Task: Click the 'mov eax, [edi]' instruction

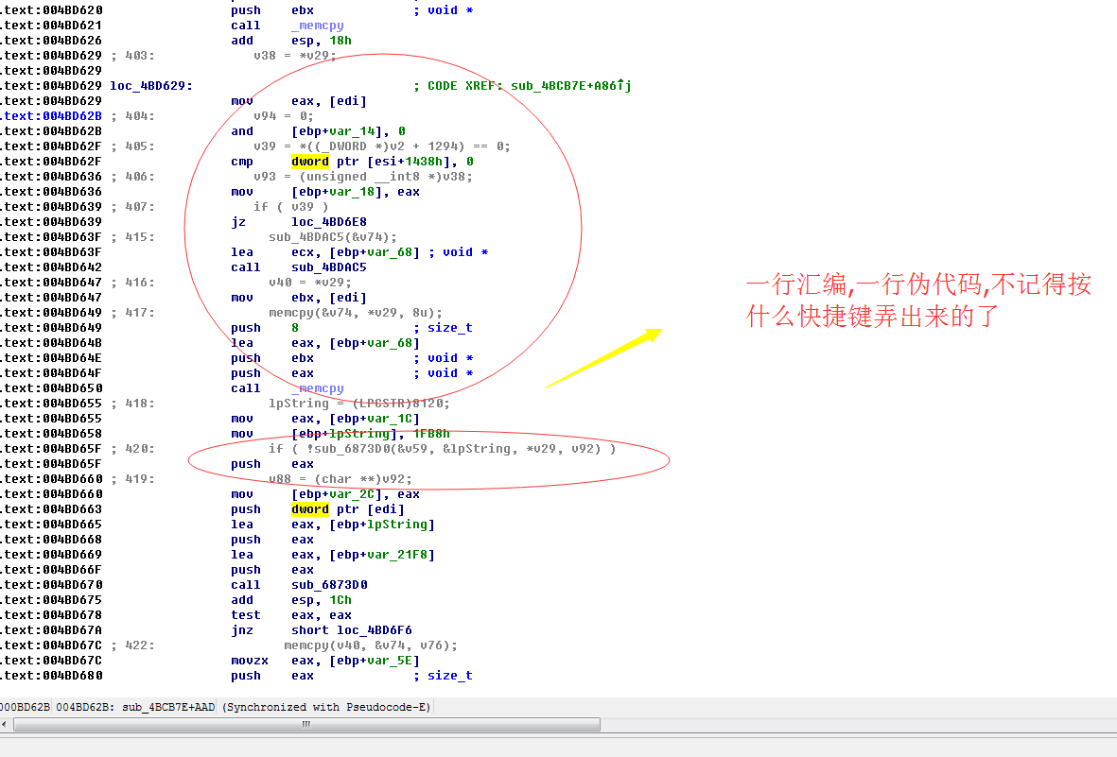Action: pyautogui.click(x=299, y=101)
